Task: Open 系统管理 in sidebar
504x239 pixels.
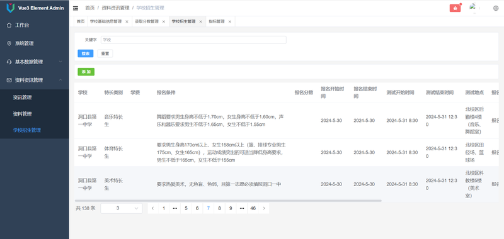Action: pos(35,43)
